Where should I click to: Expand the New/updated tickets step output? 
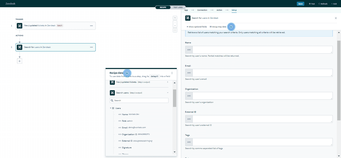(168, 82)
